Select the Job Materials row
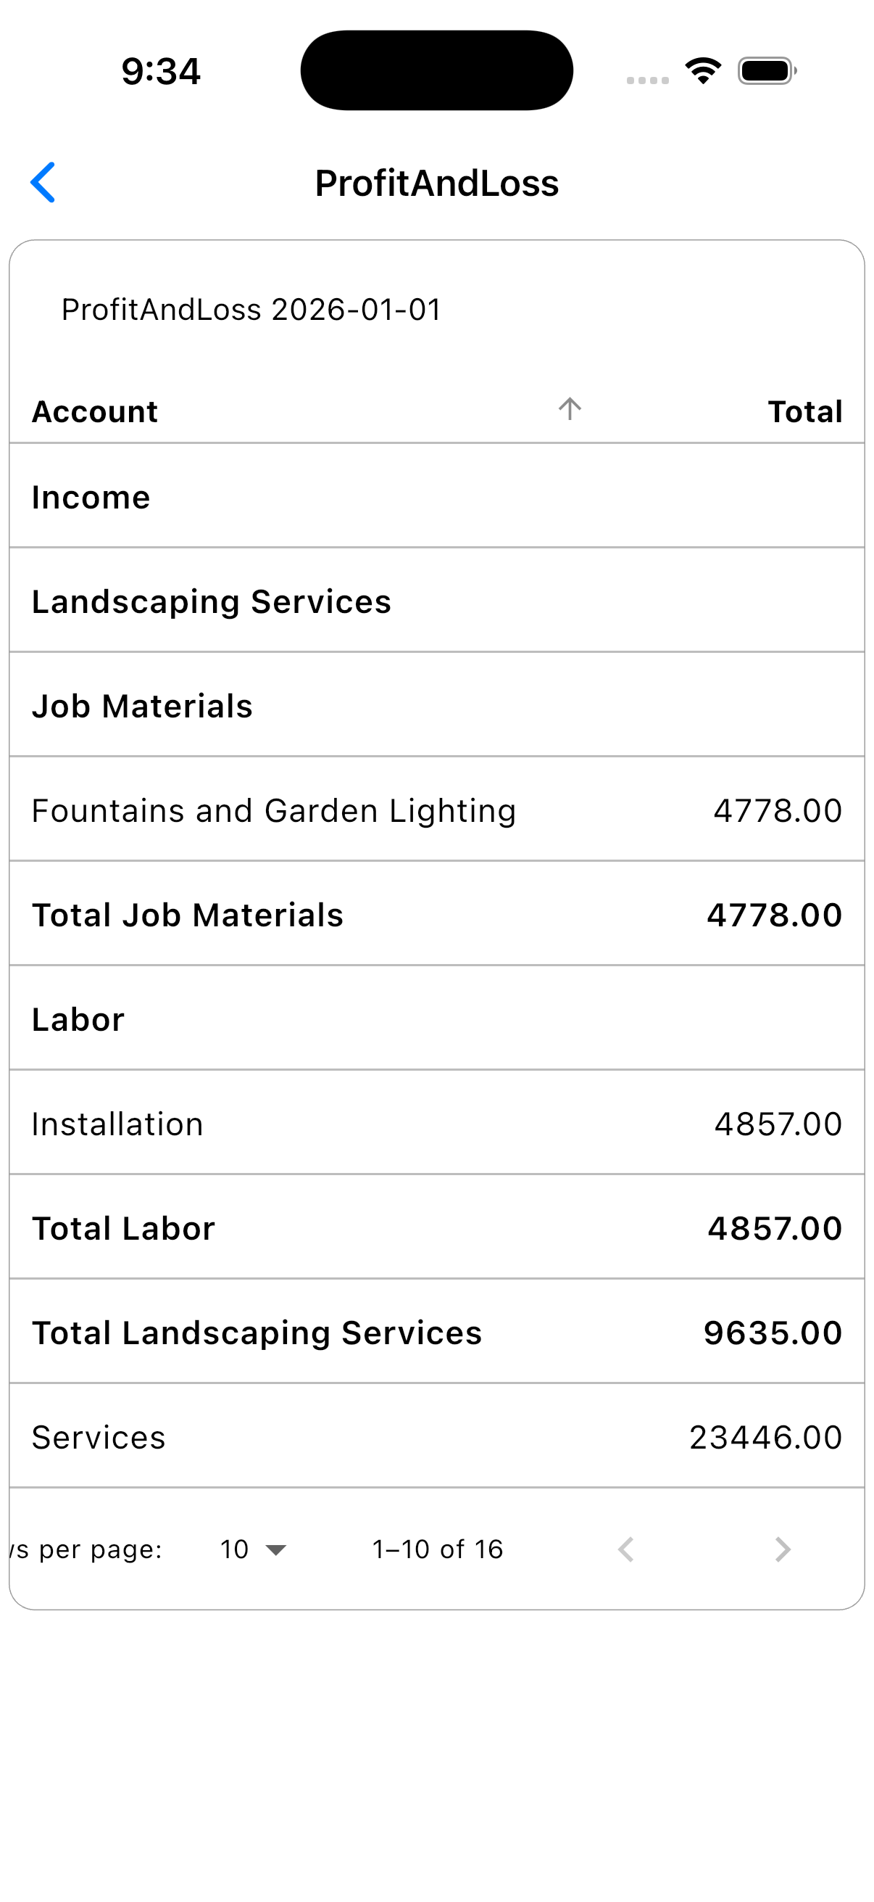Image resolution: width=874 pixels, height=1902 pixels. click(436, 705)
